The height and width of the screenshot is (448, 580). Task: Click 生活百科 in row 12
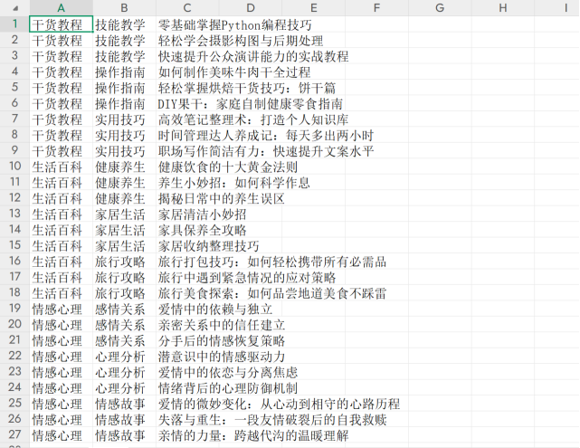pos(57,199)
